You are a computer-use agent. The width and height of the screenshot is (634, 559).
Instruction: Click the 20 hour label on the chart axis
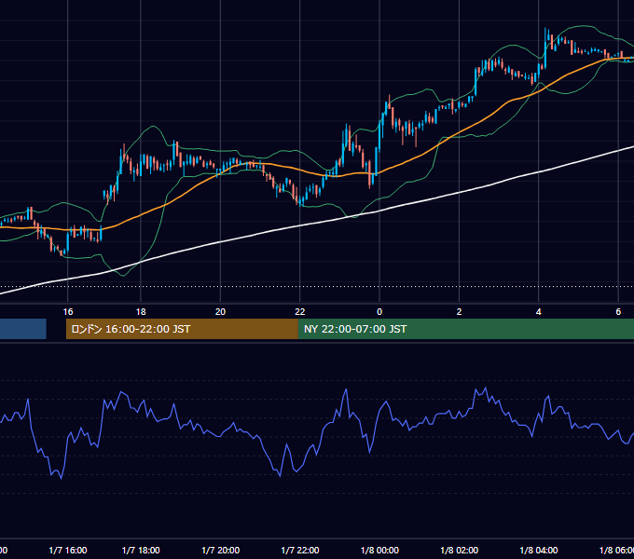(220, 312)
